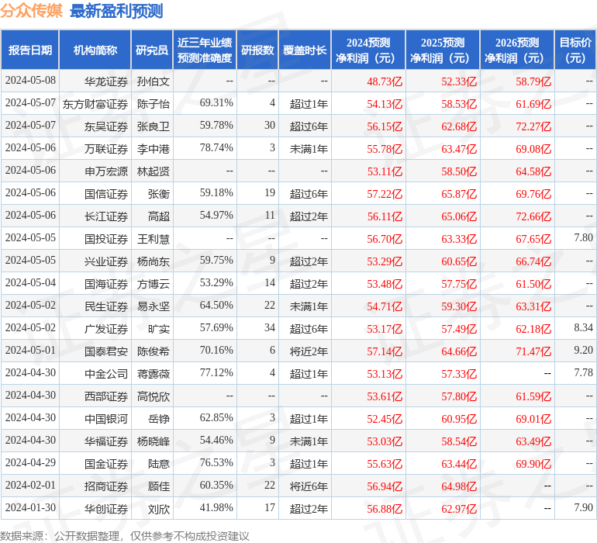Click researcher name 蒋露薇
This screenshot has height=543, width=597.
click(153, 374)
